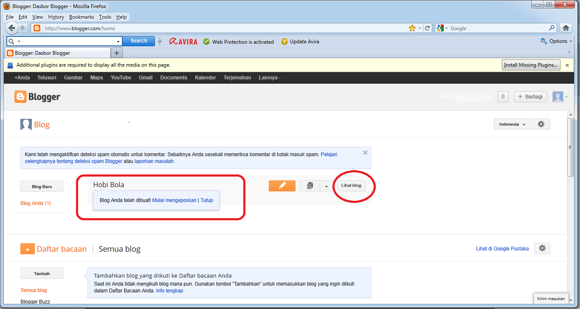
Task: Close the missing plugins notification bar
Action: pos(567,65)
